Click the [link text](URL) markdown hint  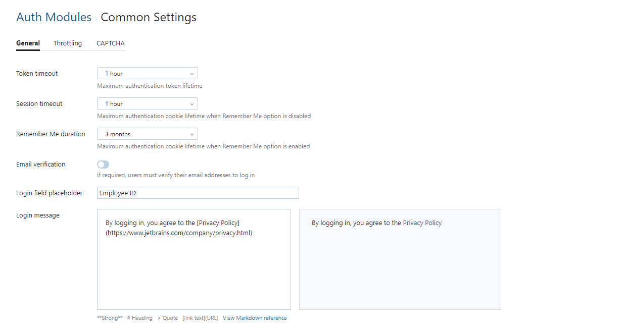click(200, 318)
